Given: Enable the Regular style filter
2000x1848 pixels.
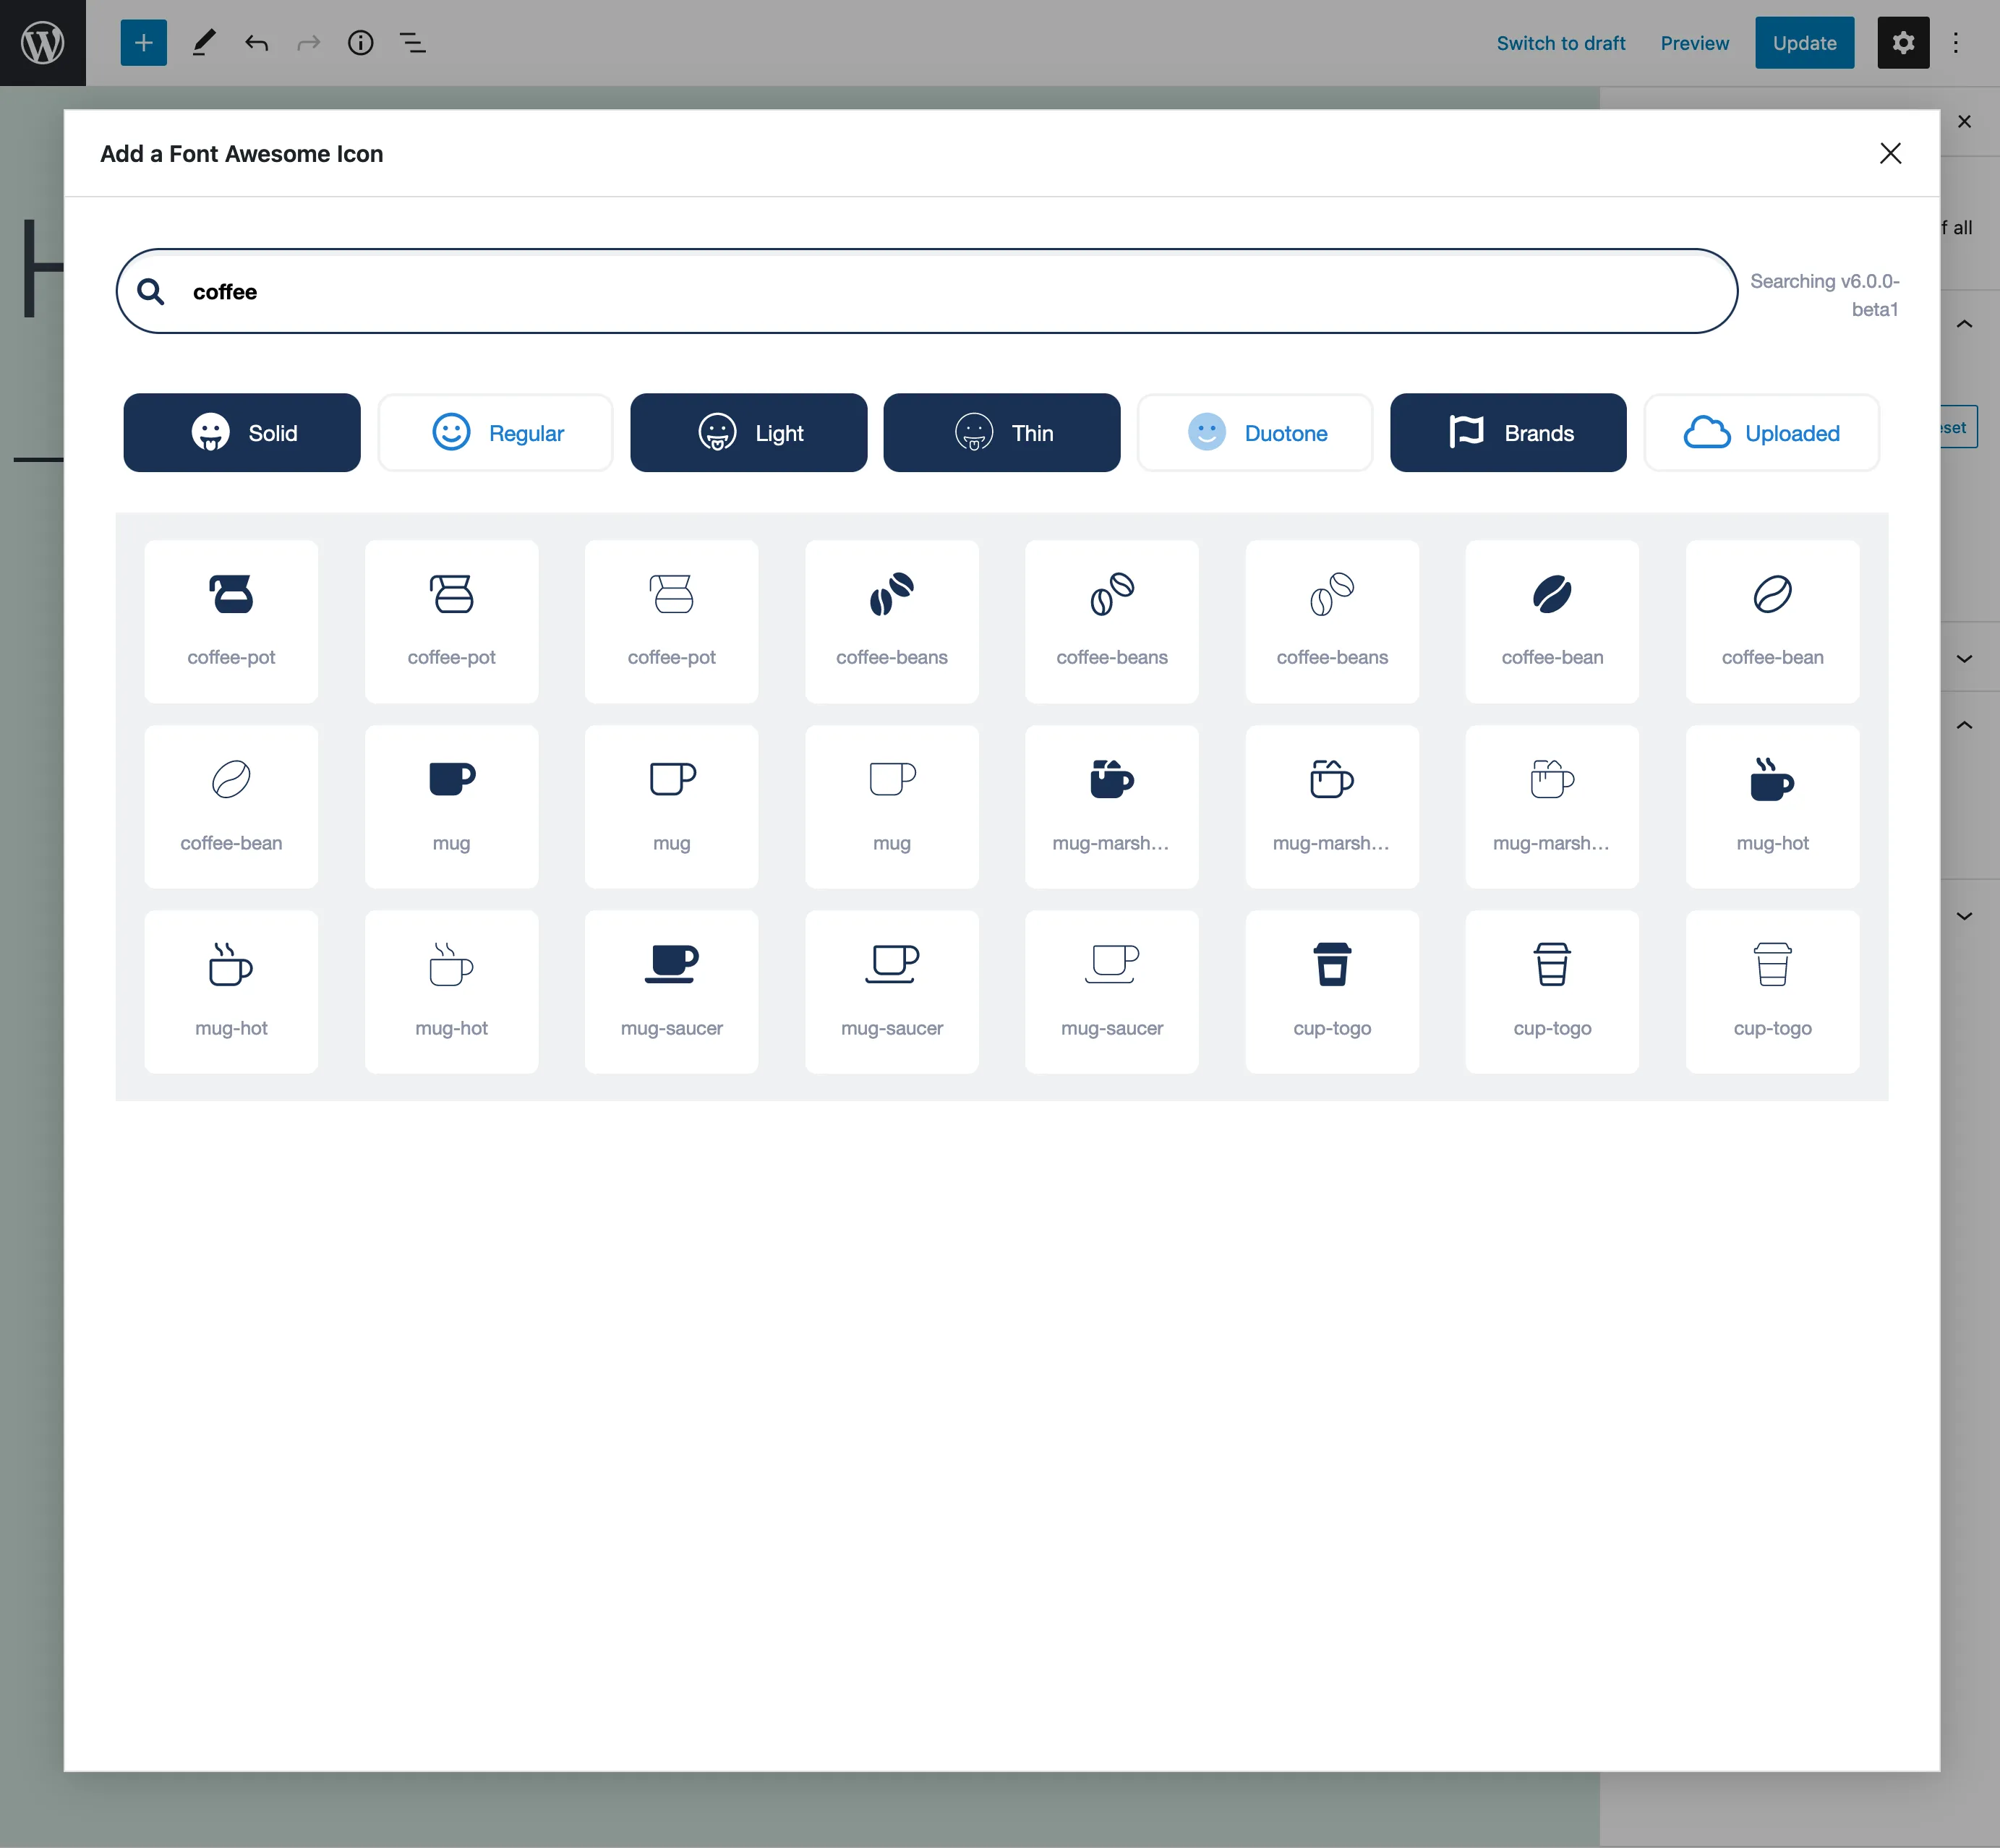Looking at the screenshot, I should tap(495, 432).
